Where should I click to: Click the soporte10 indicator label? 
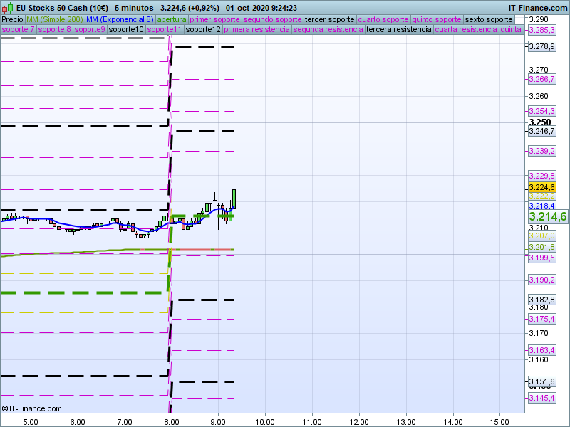click(x=127, y=30)
